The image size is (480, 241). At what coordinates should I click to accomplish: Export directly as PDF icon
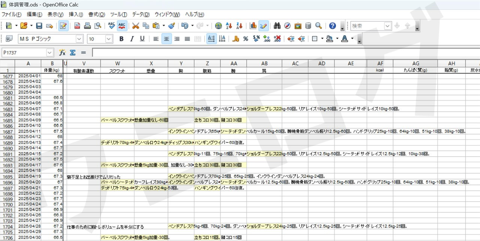pos(77,26)
